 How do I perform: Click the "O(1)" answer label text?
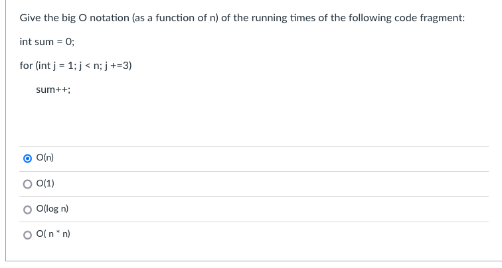point(45,183)
